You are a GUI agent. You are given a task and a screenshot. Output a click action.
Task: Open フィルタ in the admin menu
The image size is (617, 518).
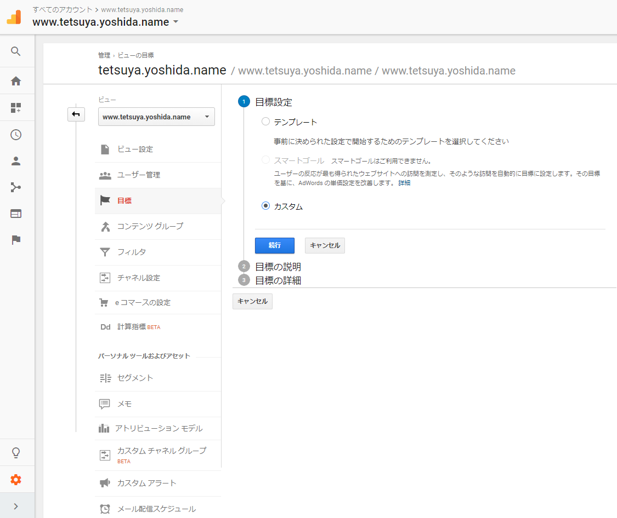[132, 252]
